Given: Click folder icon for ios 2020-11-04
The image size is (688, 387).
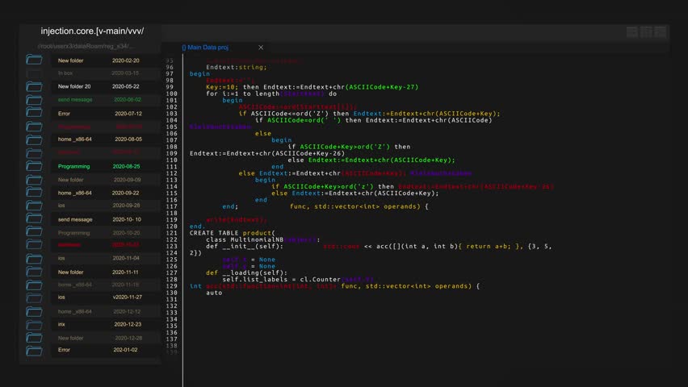Looking at the screenshot, I should pos(34,259).
